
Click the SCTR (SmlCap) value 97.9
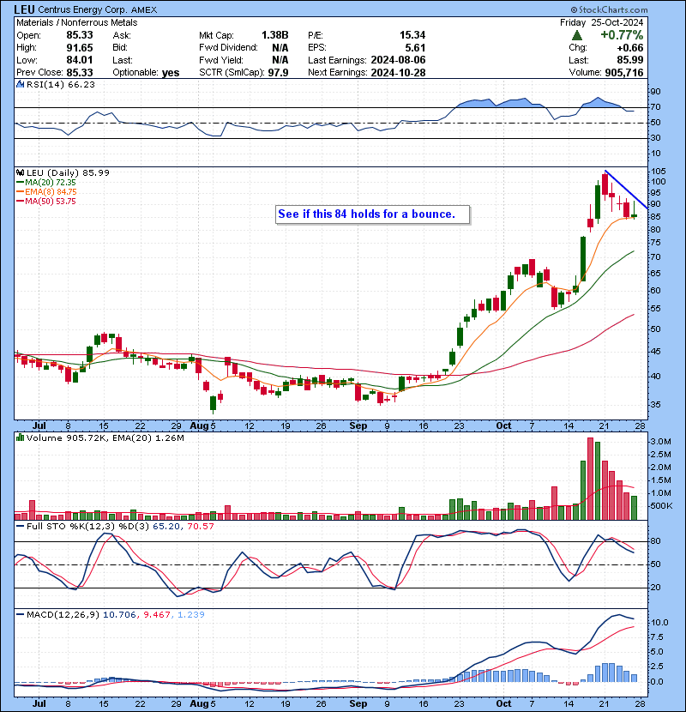point(278,73)
